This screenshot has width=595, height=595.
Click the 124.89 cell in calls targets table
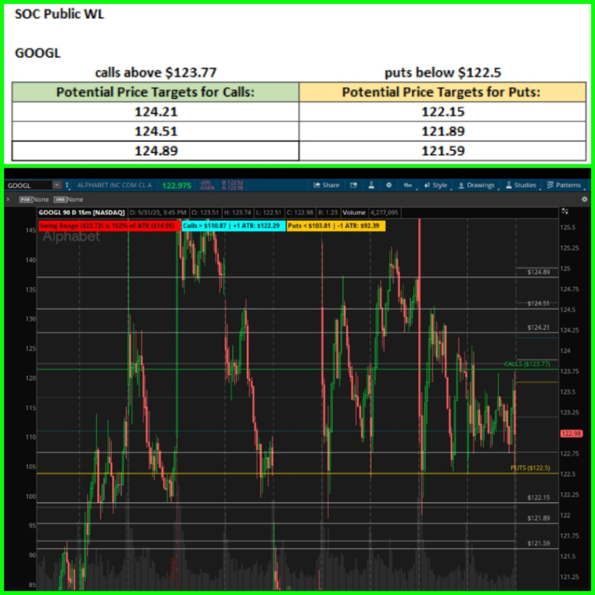pyautogui.click(x=155, y=151)
